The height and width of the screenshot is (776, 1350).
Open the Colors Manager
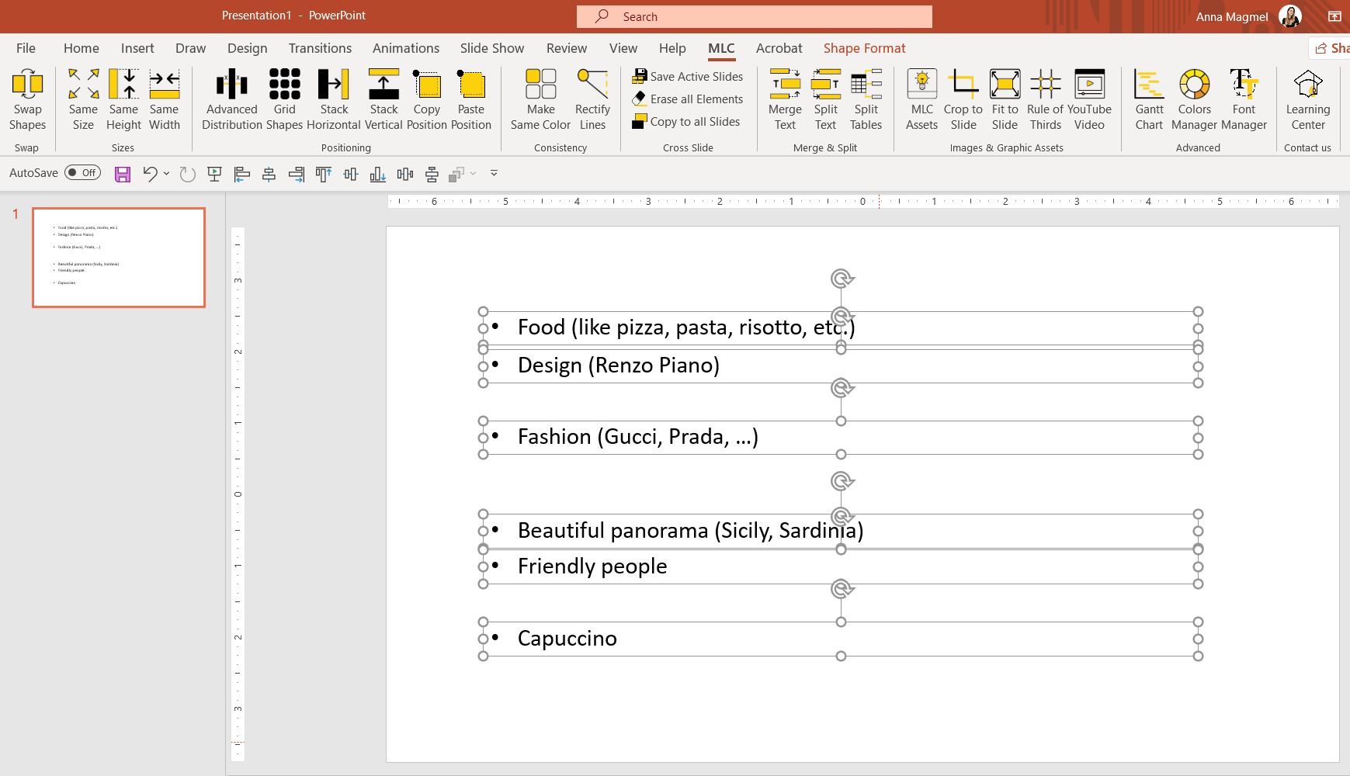[1194, 99]
